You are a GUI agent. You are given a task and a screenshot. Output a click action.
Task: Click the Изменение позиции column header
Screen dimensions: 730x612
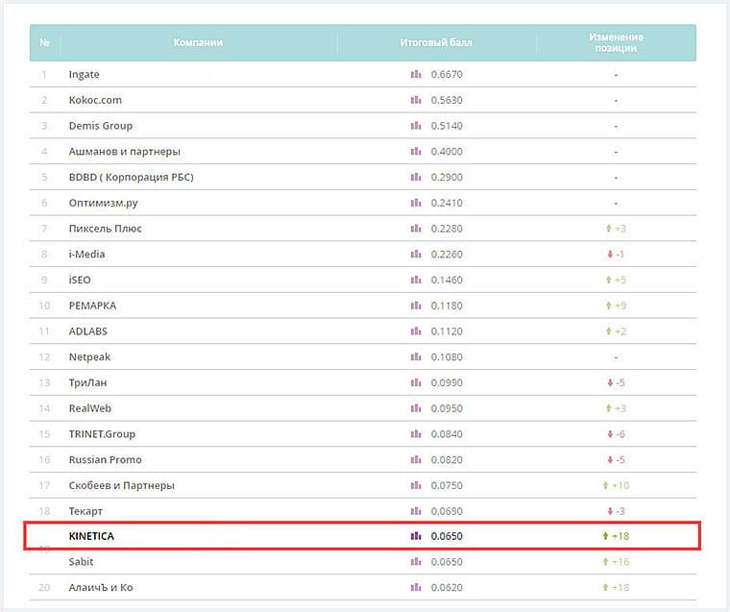pos(616,42)
